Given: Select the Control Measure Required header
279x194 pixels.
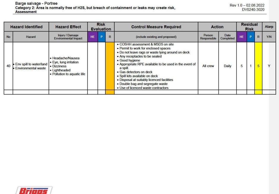Looking at the screenshot, I should 156,27.
